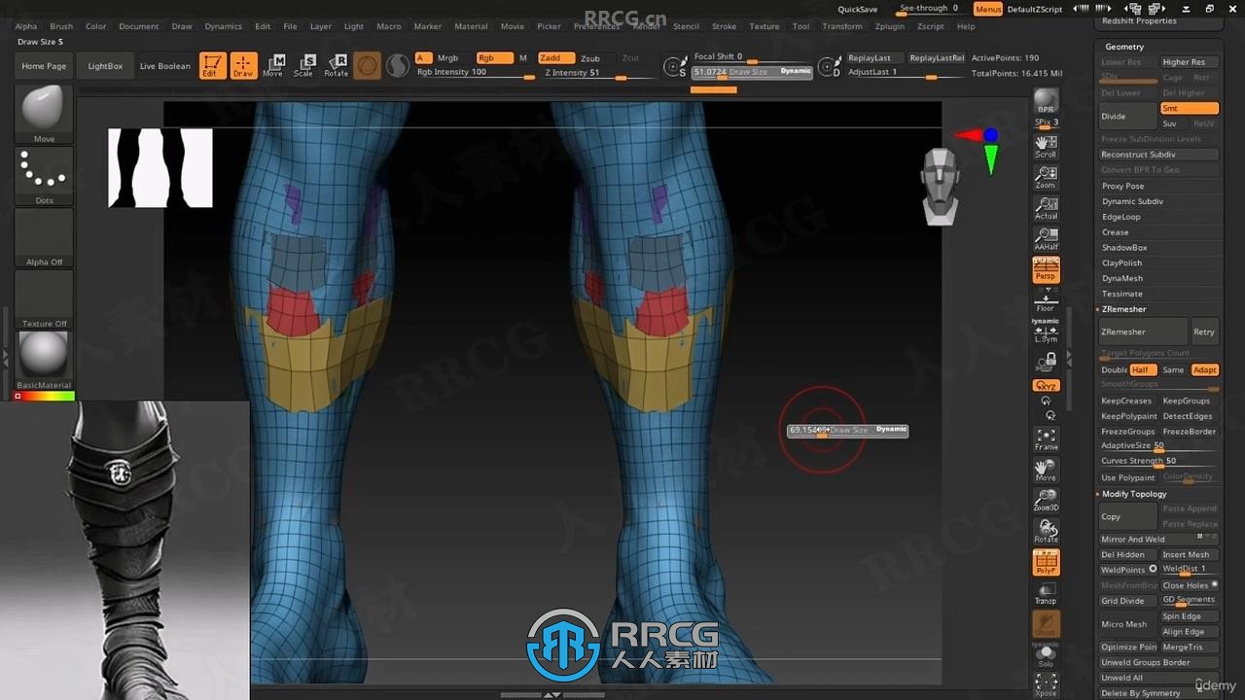Toggle Adapt in ZRemesher
Viewport: 1245px width, 700px height.
click(x=1205, y=369)
